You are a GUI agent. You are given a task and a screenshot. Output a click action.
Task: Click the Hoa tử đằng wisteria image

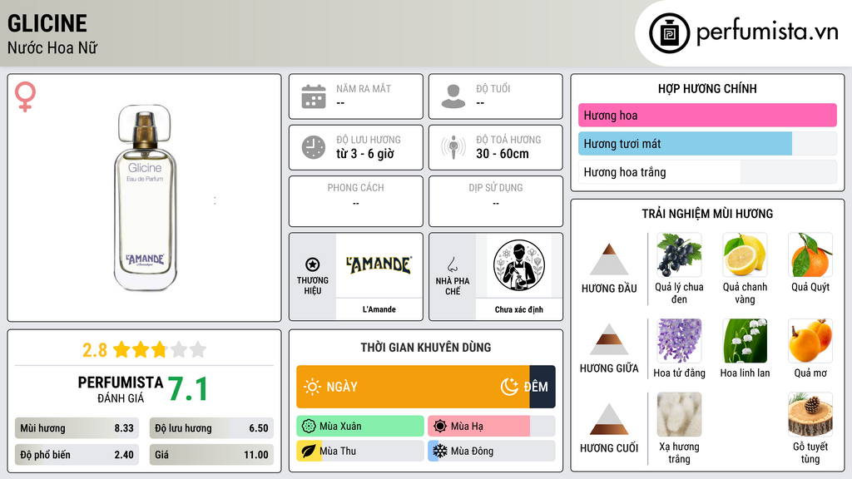[x=679, y=340]
